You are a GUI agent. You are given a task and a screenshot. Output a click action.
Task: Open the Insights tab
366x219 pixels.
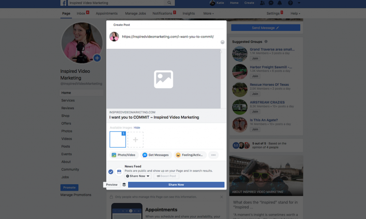[189, 14]
